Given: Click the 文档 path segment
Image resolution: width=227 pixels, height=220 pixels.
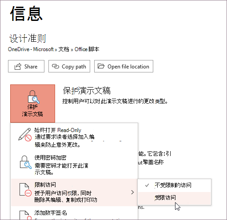Looking at the screenshot, I should [64, 49].
